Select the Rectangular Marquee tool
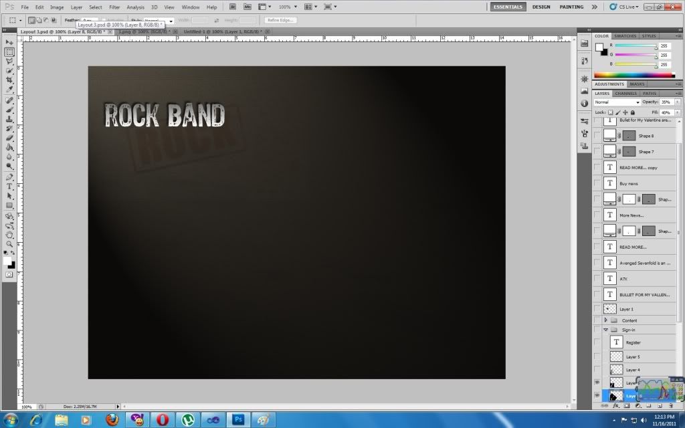The height and width of the screenshot is (428, 685). 9,52
